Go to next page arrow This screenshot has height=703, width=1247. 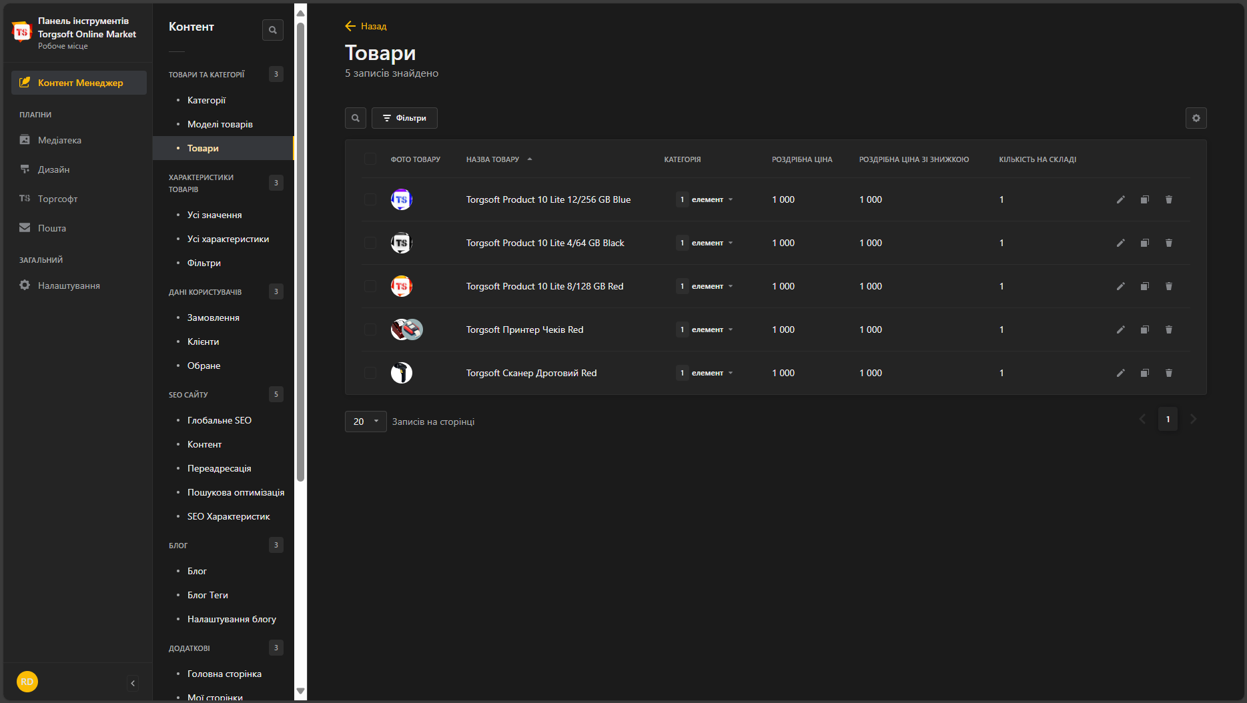(1194, 420)
